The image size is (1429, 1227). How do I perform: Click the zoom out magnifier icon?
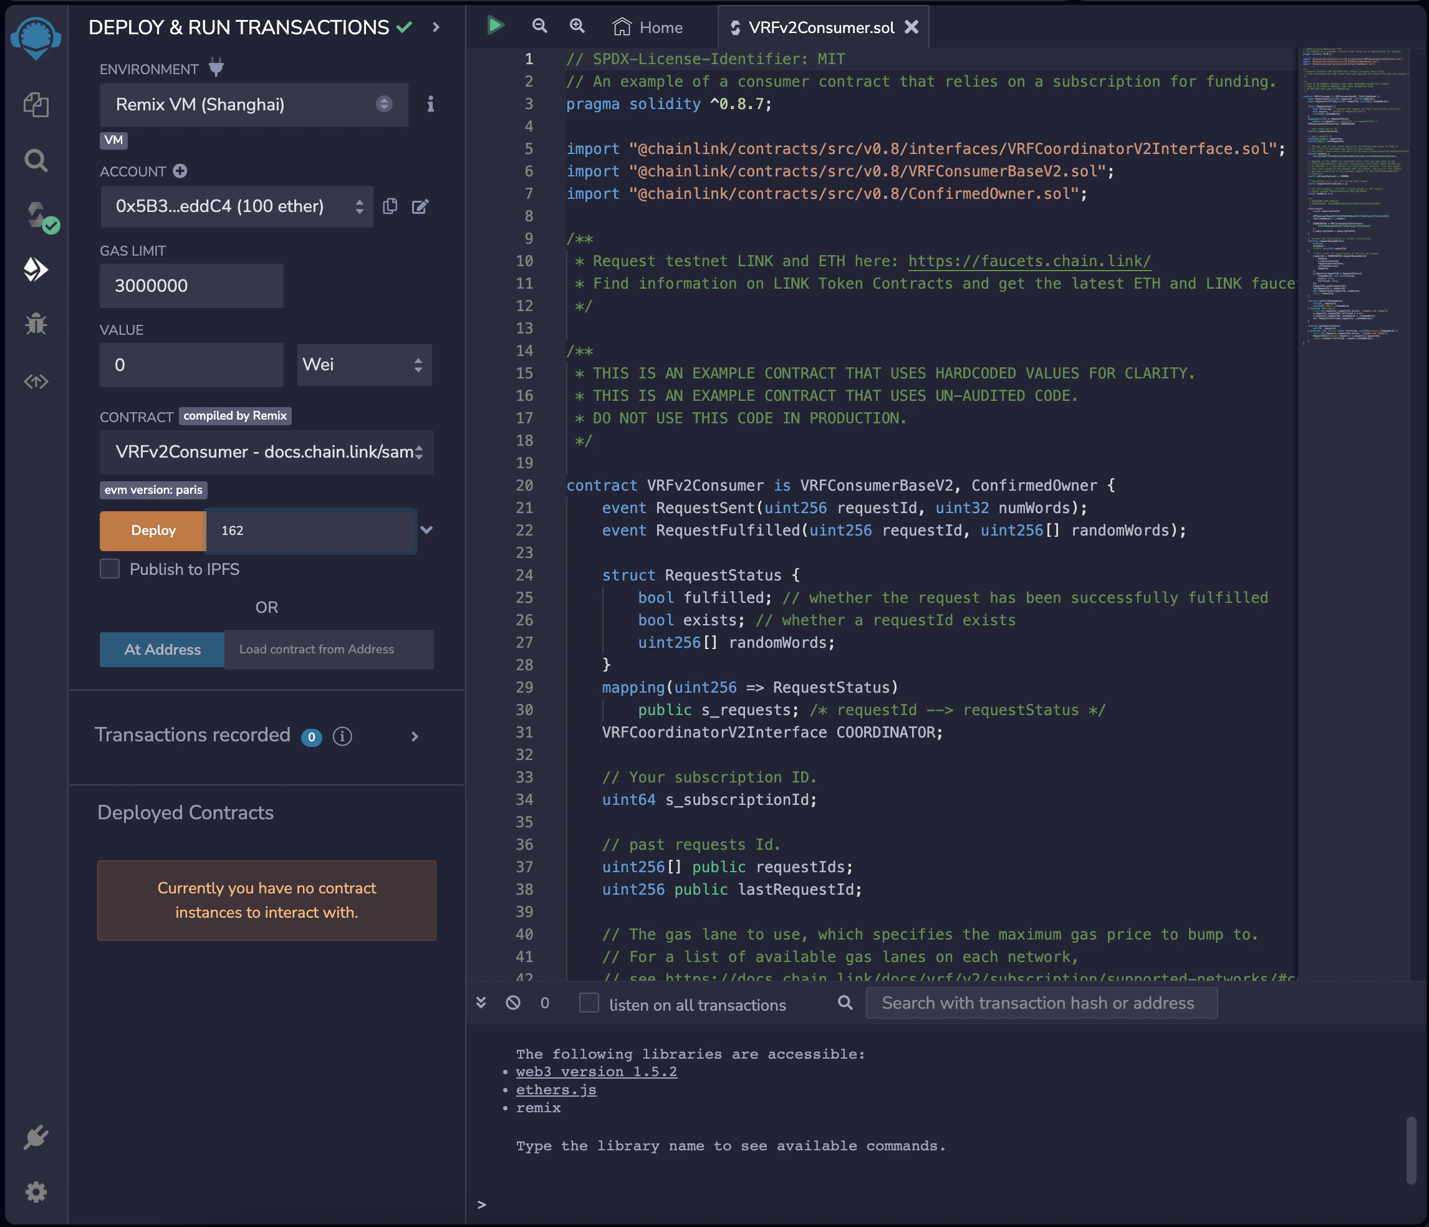tap(539, 26)
